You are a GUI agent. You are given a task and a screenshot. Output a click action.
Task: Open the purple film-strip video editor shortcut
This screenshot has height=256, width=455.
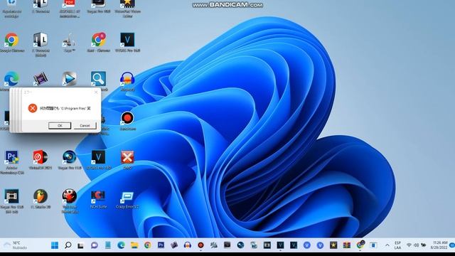[41, 79]
